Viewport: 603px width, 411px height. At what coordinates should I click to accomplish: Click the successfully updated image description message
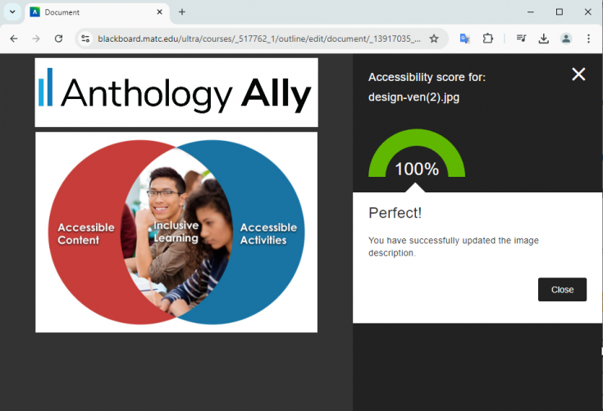pos(454,246)
